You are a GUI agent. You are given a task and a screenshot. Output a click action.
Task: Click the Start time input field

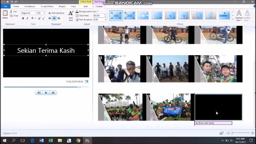point(99,16)
